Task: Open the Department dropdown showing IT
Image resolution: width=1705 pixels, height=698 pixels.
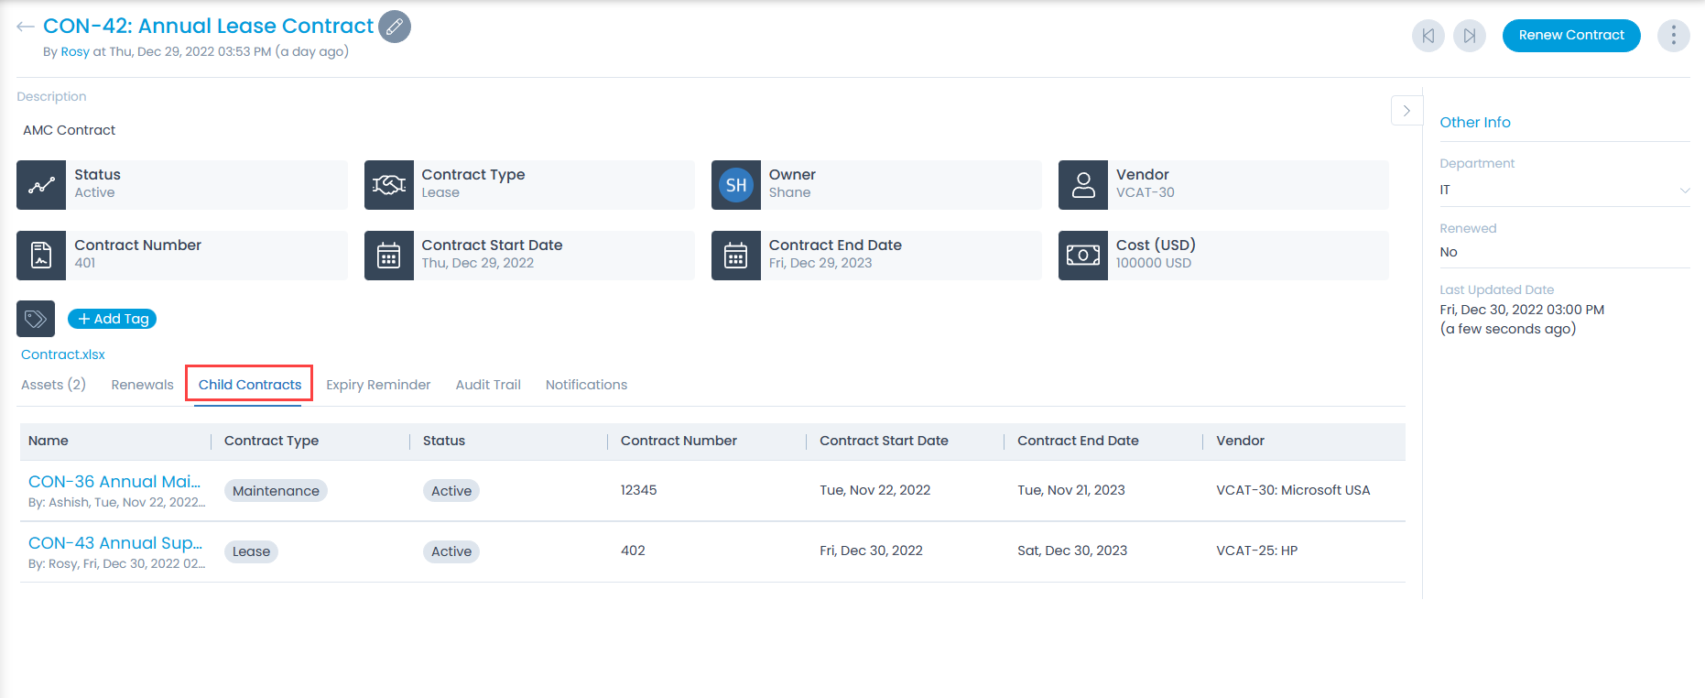Action: (1563, 190)
